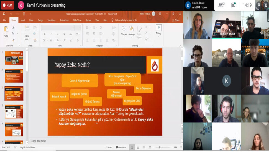Open the Slide Show ribbon tab
This screenshot has height=152, width=269.
pyautogui.click(x=77, y=20)
